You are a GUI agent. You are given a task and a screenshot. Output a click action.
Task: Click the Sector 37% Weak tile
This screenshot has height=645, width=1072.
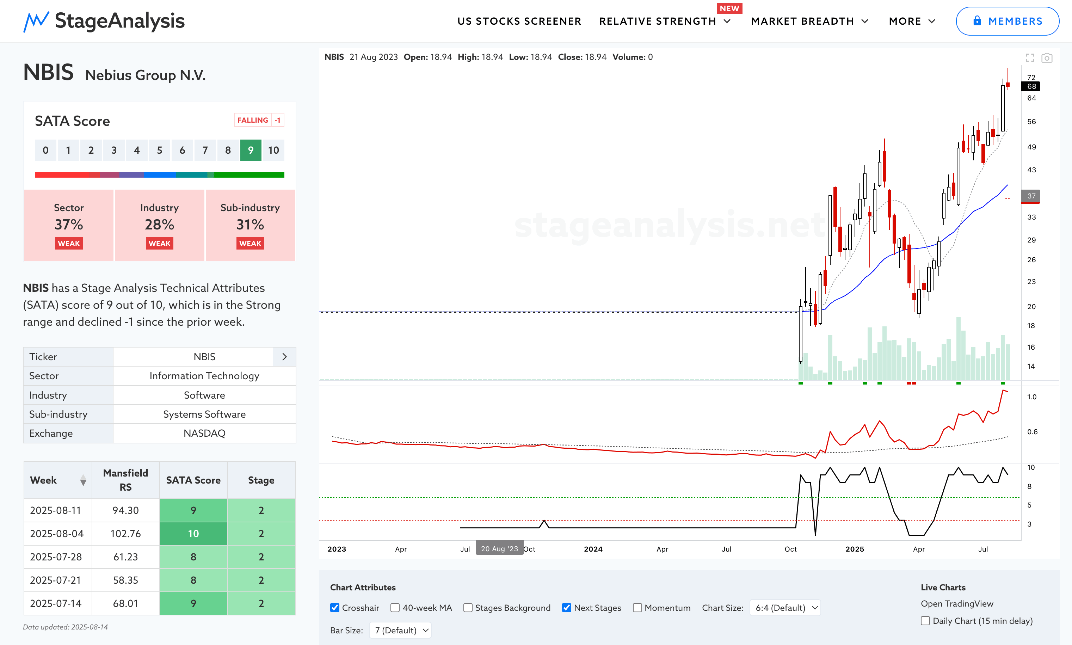click(69, 225)
